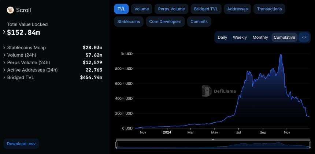Viewport: 315px width, 154px height.
Task: Toggle the Perps Volume chart option
Action: 171,9
